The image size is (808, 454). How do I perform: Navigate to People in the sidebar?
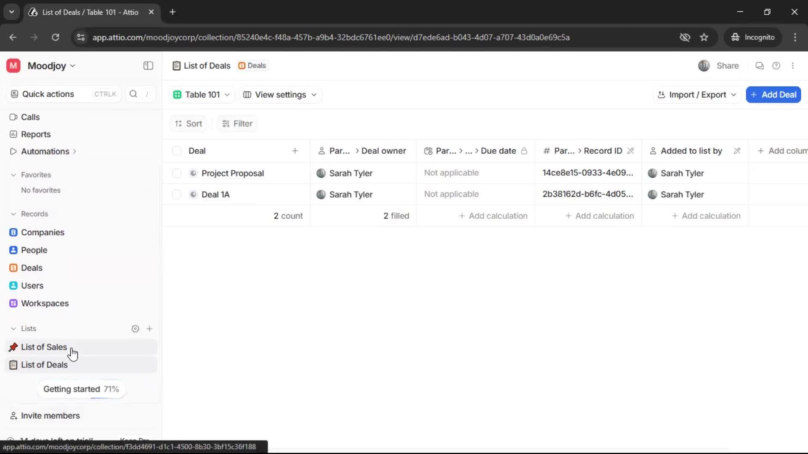tap(34, 250)
